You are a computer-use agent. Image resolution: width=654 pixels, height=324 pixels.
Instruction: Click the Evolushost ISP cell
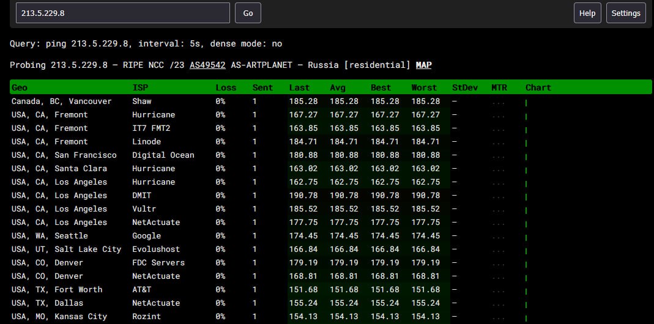pos(156,249)
